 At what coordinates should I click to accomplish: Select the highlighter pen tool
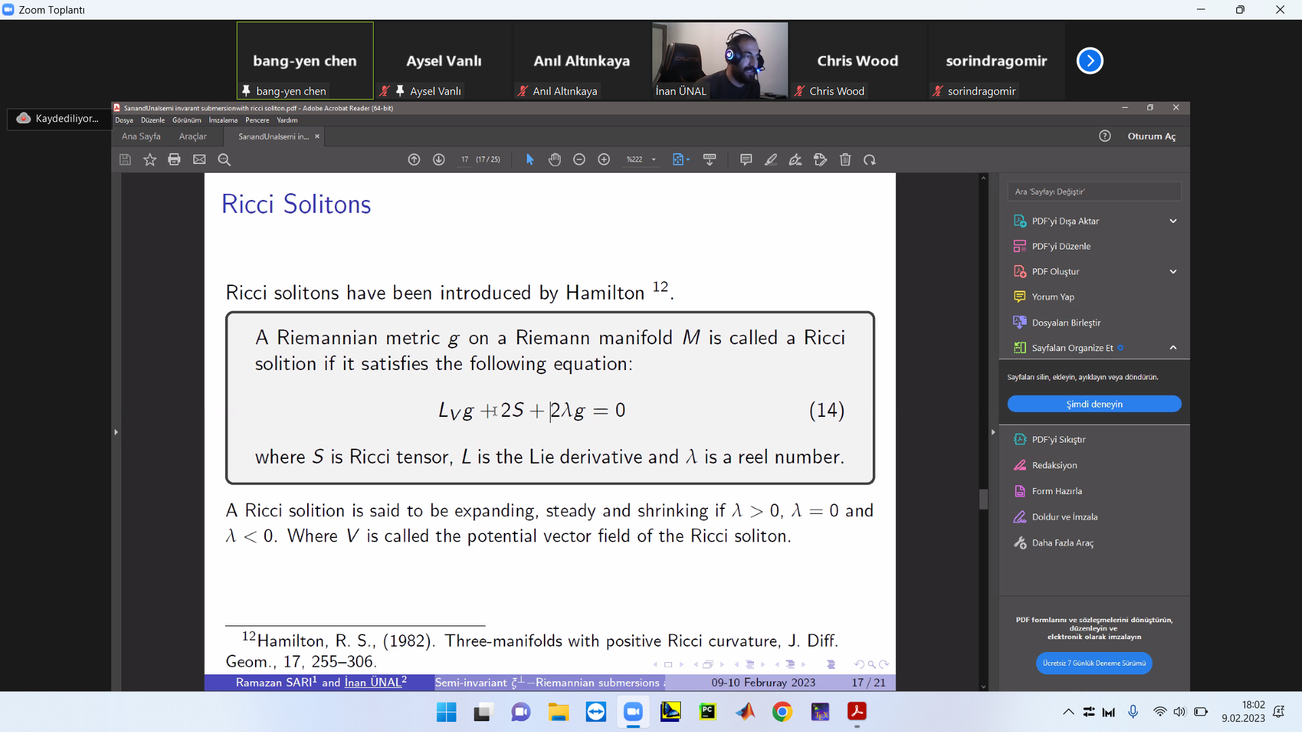(771, 160)
